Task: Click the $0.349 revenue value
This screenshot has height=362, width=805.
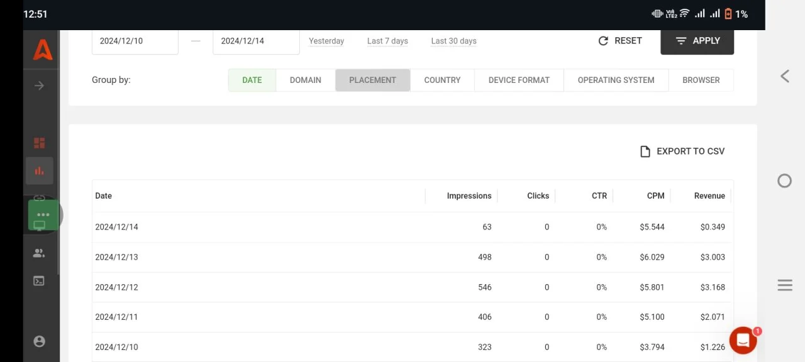Action: coord(713,227)
